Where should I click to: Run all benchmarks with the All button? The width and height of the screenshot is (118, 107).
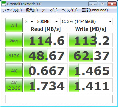14,25
